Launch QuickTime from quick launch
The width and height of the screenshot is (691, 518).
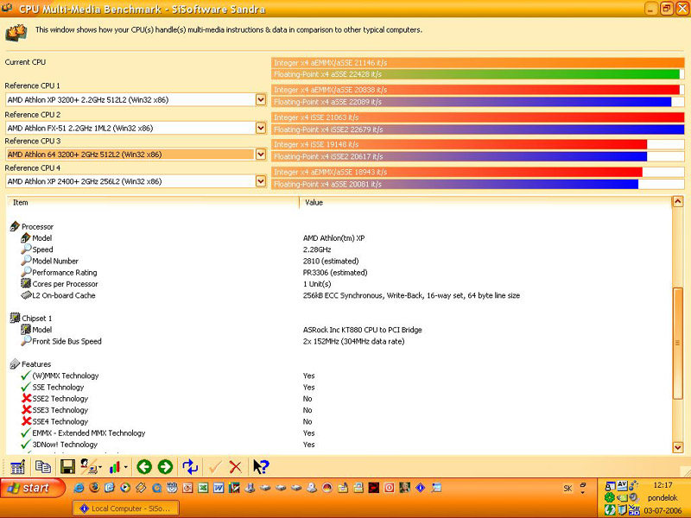point(156,488)
